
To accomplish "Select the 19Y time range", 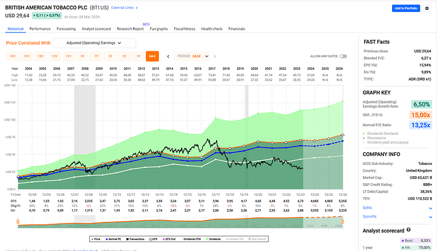I will pyautogui.click(x=13, y=56).
